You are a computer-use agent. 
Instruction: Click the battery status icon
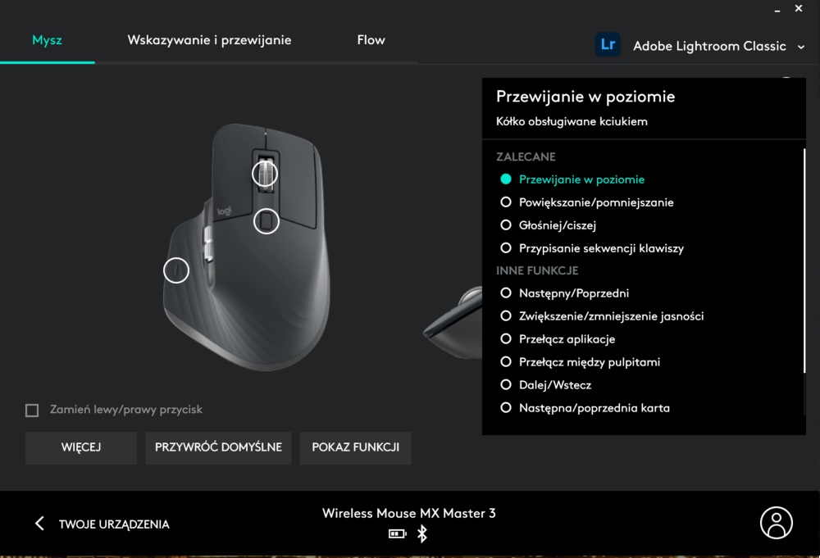click(398, 533)
